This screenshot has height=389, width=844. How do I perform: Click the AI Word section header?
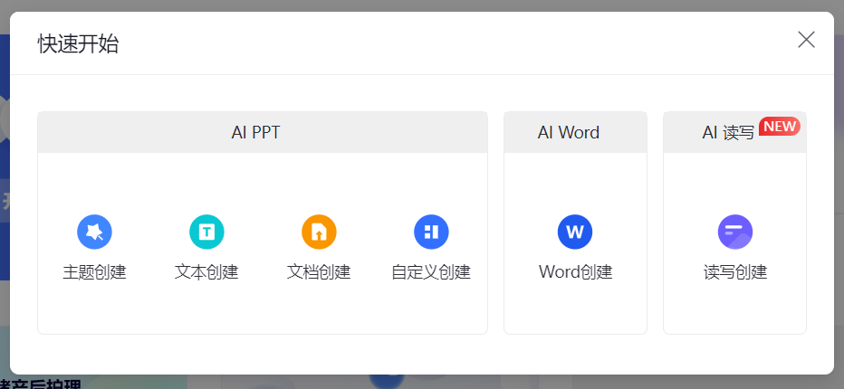[x=575, y=132]
